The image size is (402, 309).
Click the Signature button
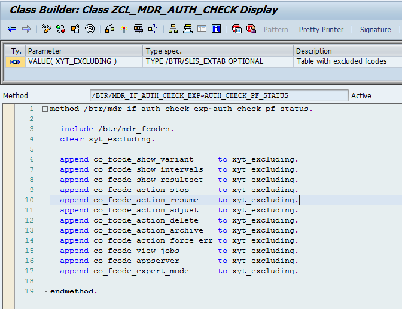375,30
